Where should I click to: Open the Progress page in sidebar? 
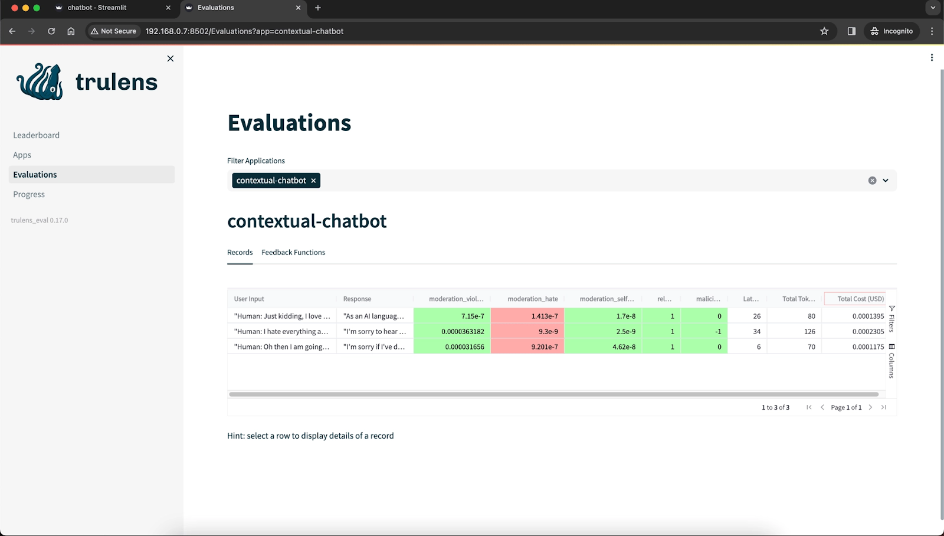[29, 194]
